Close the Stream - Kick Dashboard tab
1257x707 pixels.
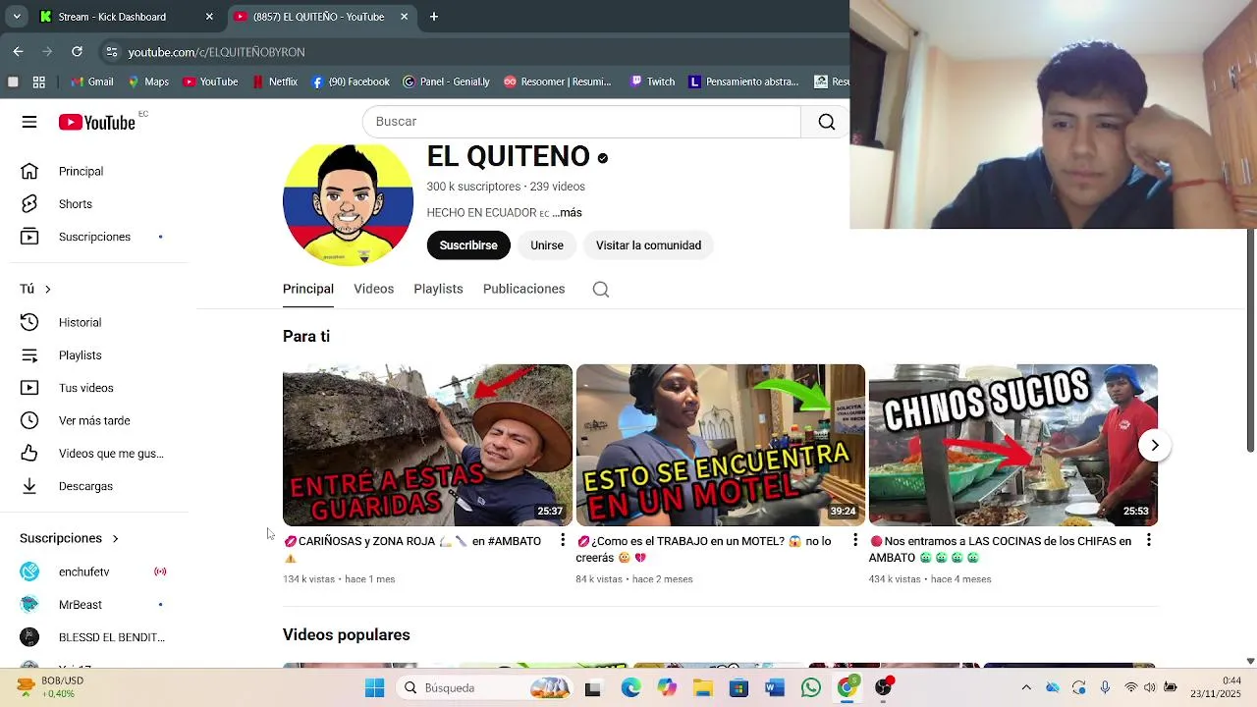209,17
